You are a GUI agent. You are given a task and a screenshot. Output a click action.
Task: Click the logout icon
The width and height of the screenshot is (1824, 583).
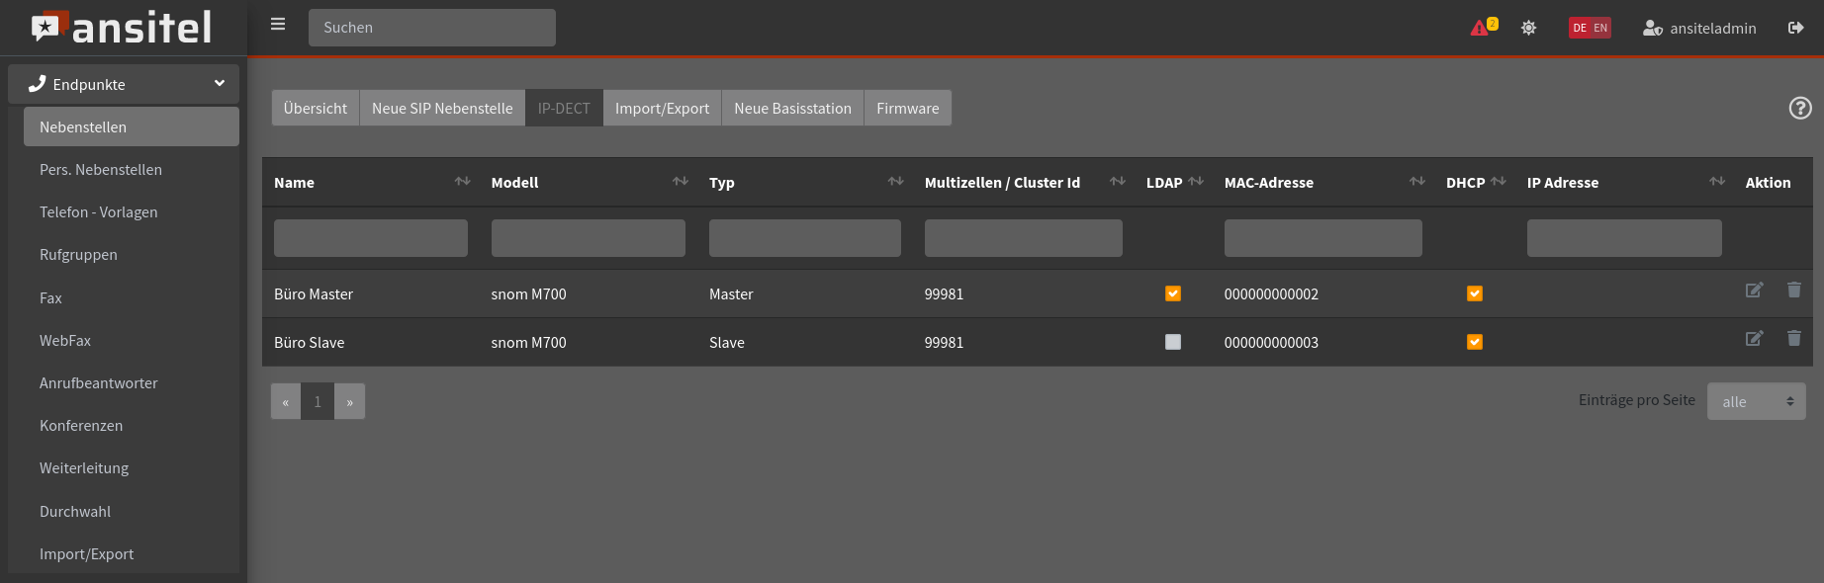point(1795,28)
